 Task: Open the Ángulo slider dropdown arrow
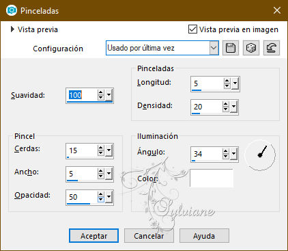pos(234,154)
